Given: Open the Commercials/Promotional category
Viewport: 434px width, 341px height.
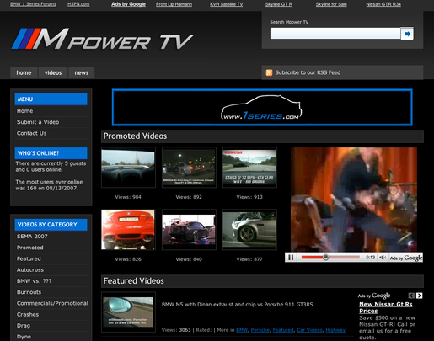Looking at the screenshot, I should [52, 303].
